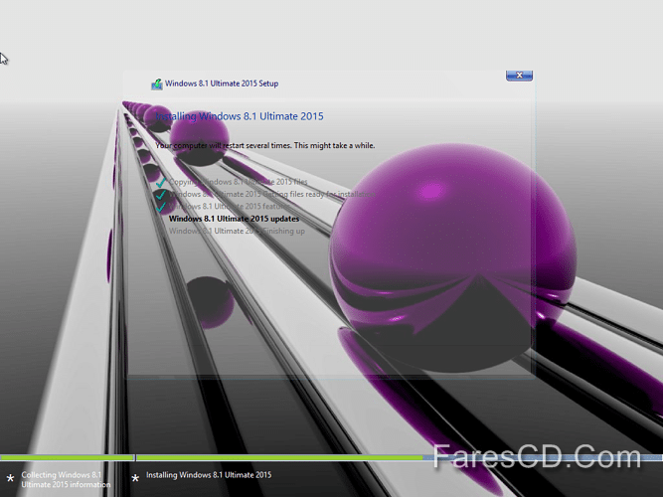Click the asterisk beside Collecting information

tap(11, 480)
